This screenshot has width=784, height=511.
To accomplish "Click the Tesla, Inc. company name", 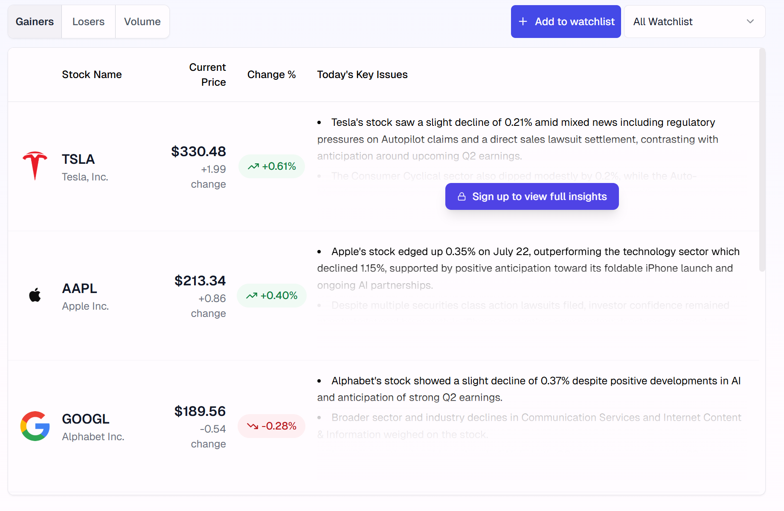I will pyautogui.click(x=85, y=177).
